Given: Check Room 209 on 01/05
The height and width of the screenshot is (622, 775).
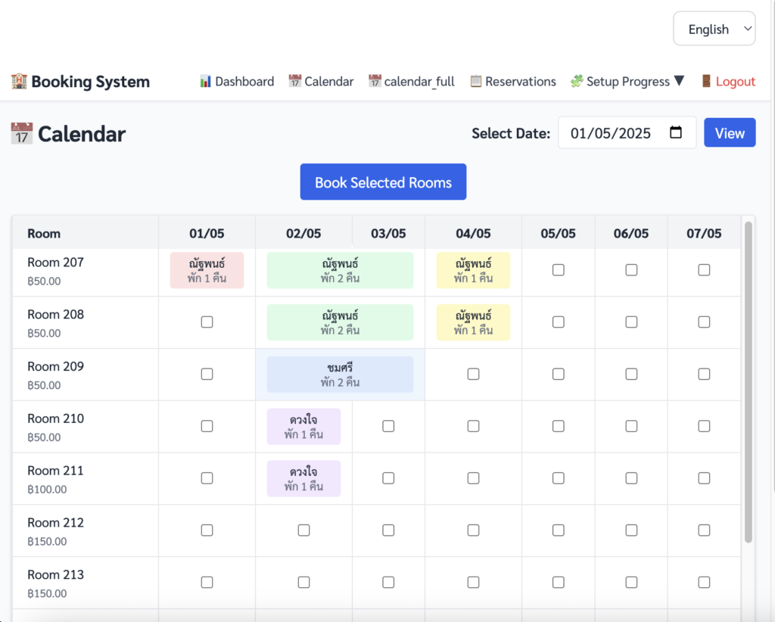Looking at the screenshot, I should coord(207,374).
